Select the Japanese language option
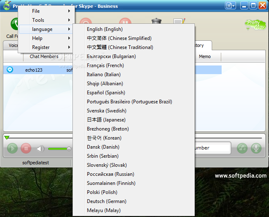Screen dimensions: 269x217 click(x=134, y=120)
